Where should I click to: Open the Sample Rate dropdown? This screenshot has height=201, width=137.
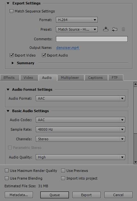pyautogui.click(x=80, y=129)
